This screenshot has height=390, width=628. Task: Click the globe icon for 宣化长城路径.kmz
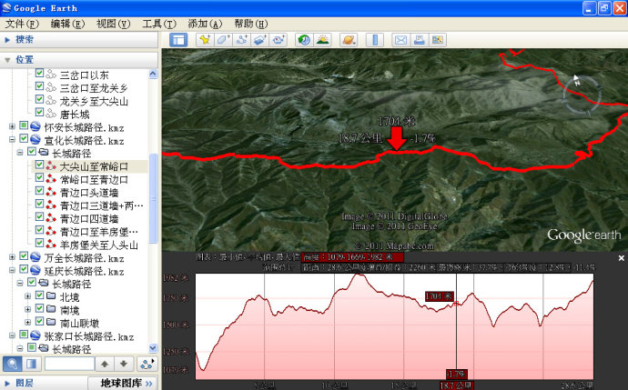point(35,140)
